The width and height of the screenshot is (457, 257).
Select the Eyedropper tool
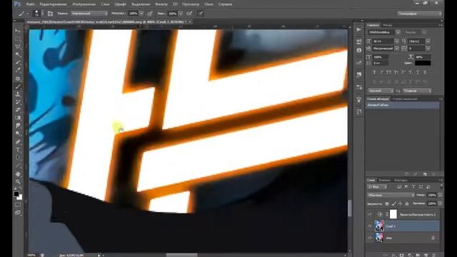[x=18, y=70]
